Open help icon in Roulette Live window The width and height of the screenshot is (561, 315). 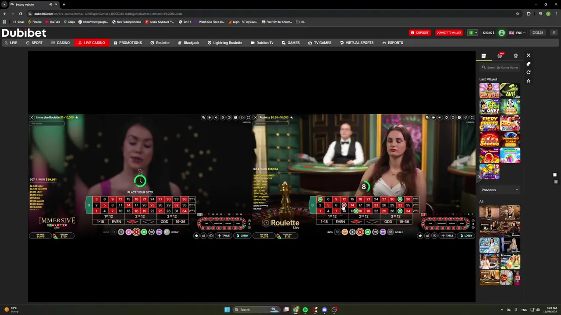coord(459,117)
